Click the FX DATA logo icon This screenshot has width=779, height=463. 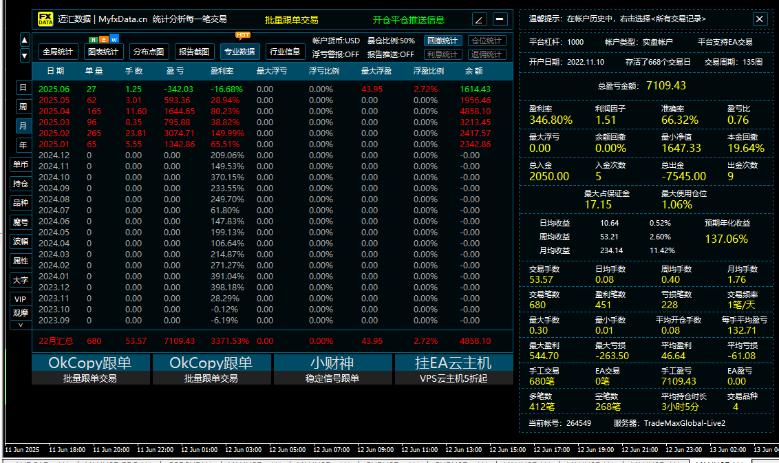coord(45,19)
